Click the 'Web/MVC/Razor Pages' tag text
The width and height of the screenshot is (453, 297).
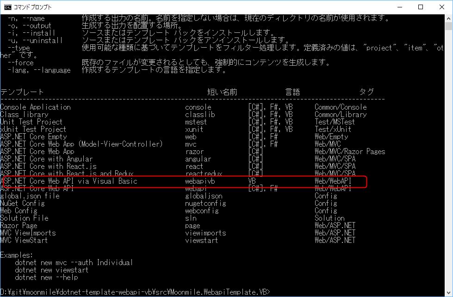point(350,152)
